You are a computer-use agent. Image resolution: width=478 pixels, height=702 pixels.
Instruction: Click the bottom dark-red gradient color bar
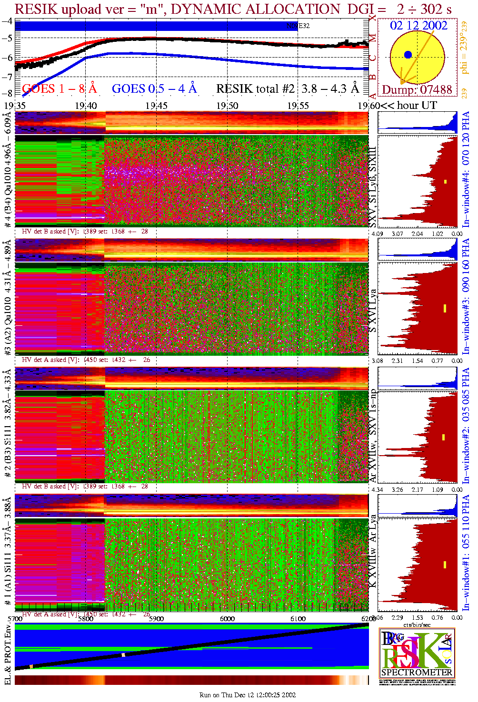coord(190,680)
